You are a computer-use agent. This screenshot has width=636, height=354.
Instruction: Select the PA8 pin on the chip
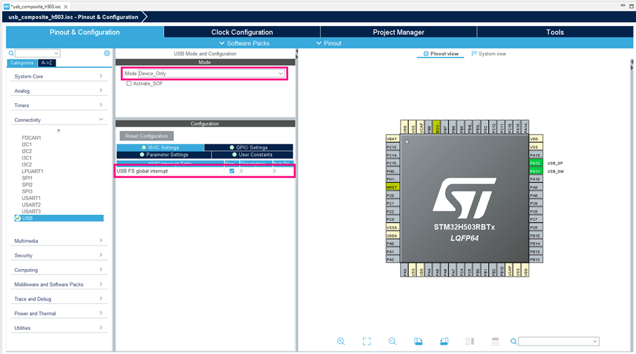536,195
